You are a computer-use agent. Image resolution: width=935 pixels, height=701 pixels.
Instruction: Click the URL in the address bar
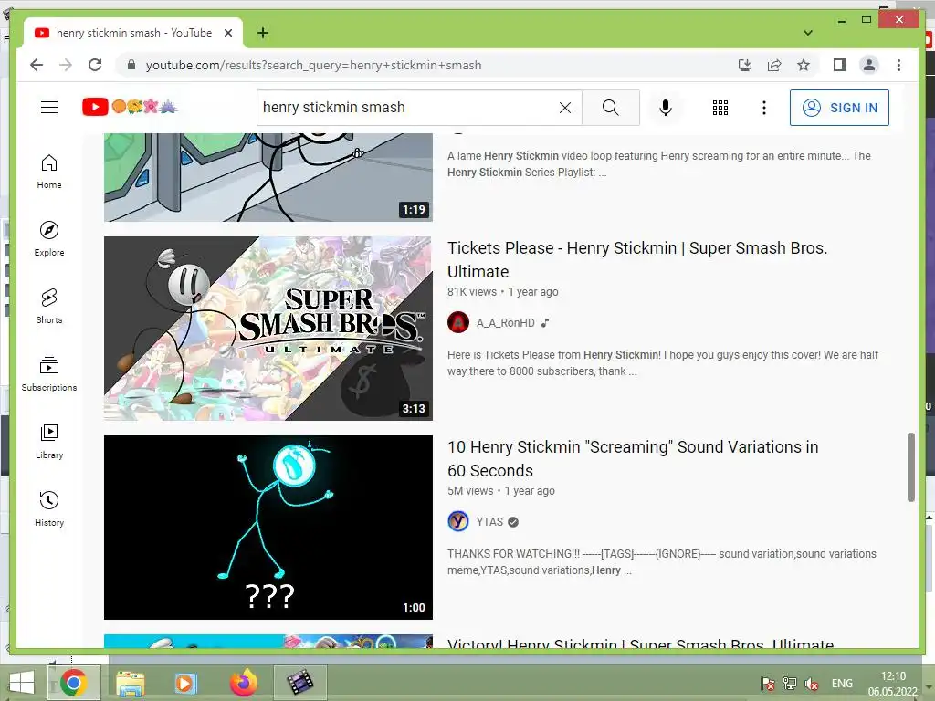pyautogui.click(x=314, y=65)
